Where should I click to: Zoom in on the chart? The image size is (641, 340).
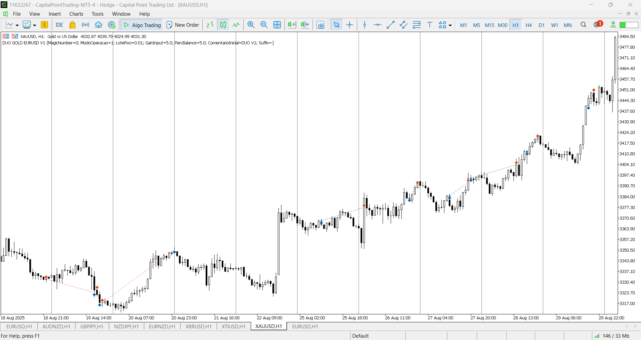click(x=251, y=25)
